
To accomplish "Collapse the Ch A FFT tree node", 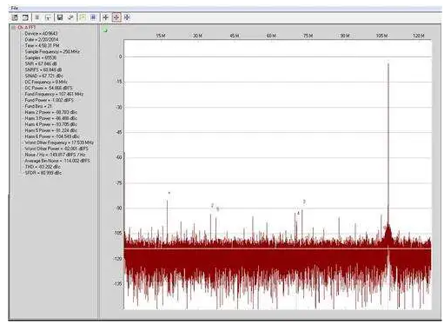I will (13, 28).
